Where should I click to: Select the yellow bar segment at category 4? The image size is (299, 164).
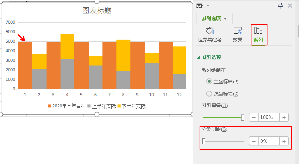67,46
